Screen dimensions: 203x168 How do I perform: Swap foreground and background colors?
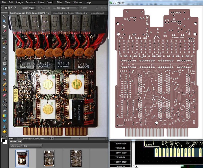[6, 136]
